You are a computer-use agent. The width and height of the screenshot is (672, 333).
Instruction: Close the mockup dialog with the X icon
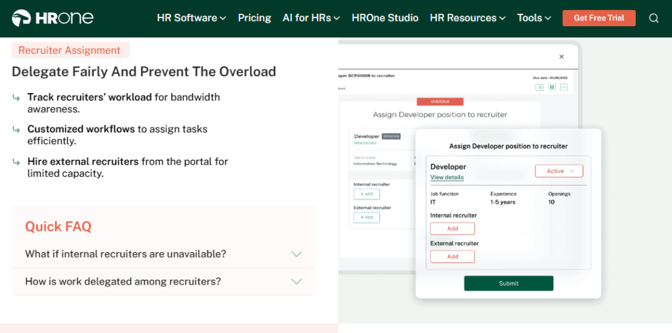(562, 56)
